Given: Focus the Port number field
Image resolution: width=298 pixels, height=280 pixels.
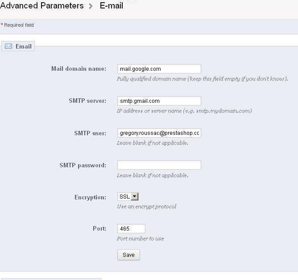Looking at the screenshot, I should tap(131, 228).
